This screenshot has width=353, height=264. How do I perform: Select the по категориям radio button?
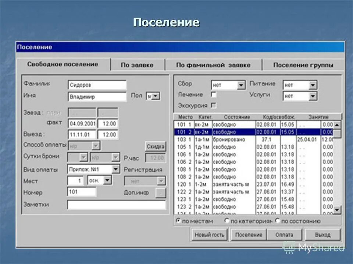[227, 221]
